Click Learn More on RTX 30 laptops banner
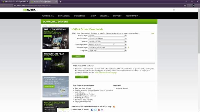 pyautogui.click(x=47, y=36)
